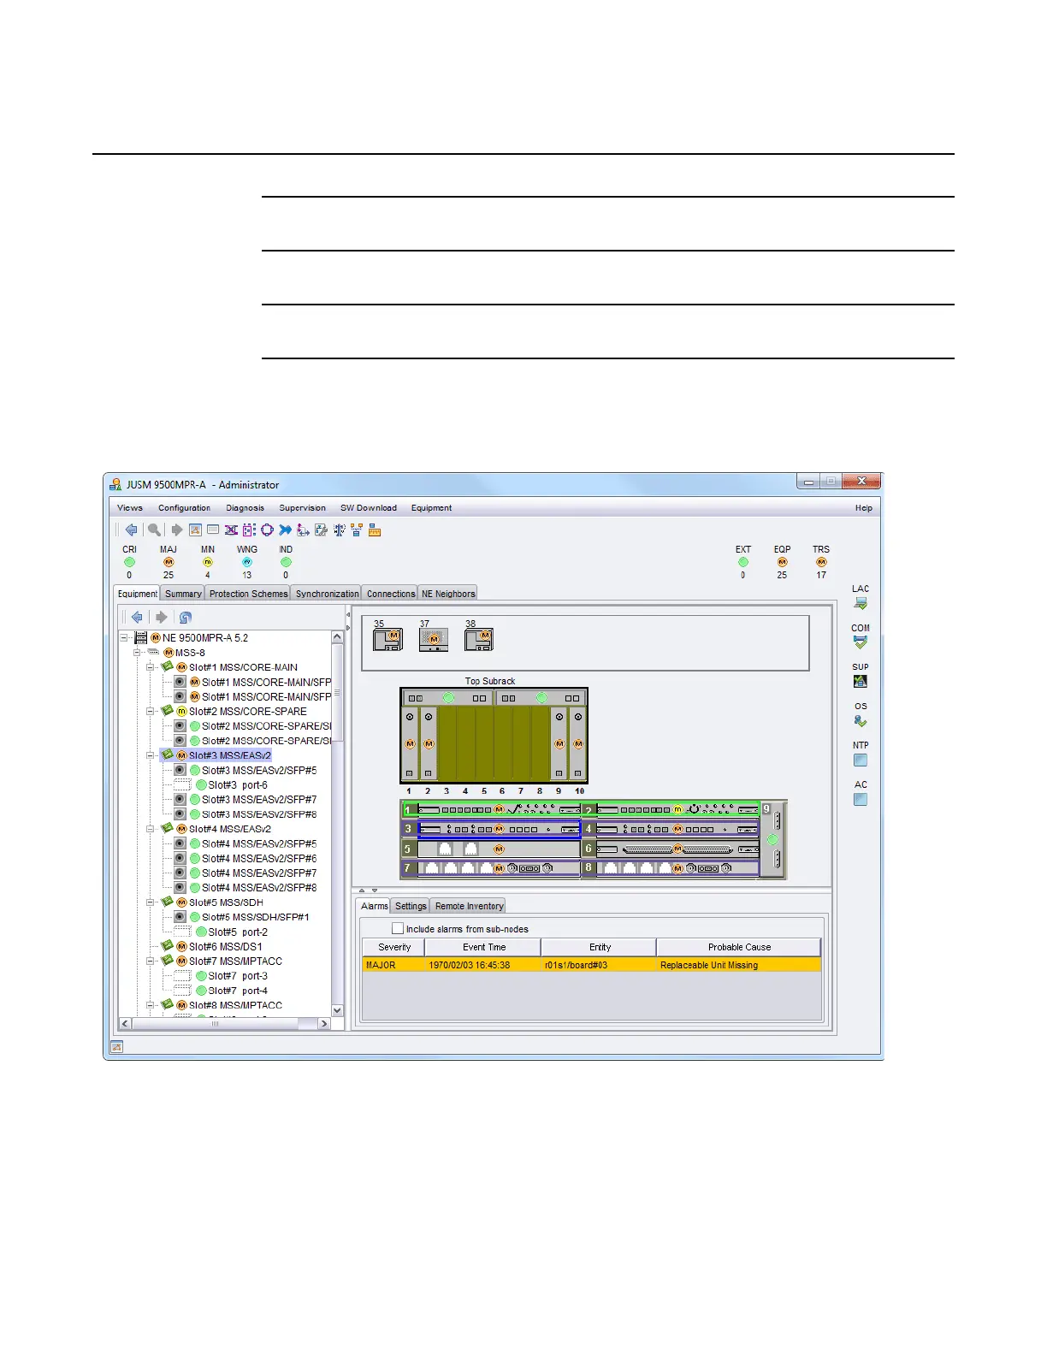Screen dimensions: 1047x1355
Task: Sort alarms by Entity column
Action: pyautogui.click(x=600, y=947)
